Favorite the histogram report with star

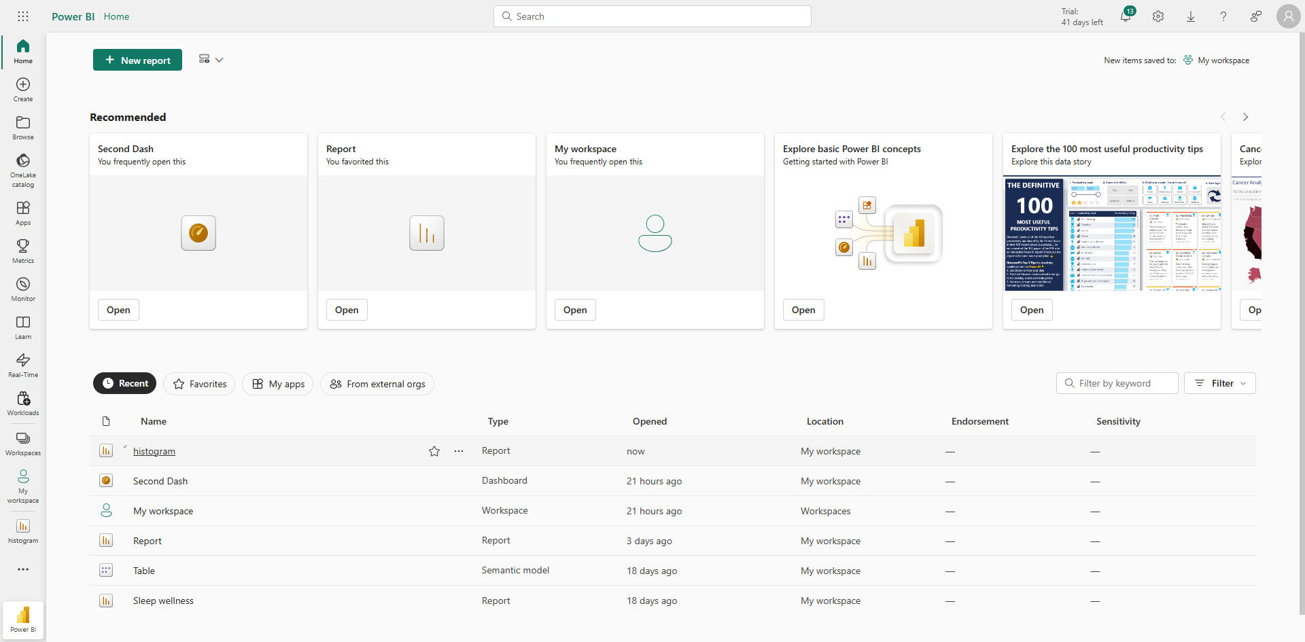click(434, 451)
